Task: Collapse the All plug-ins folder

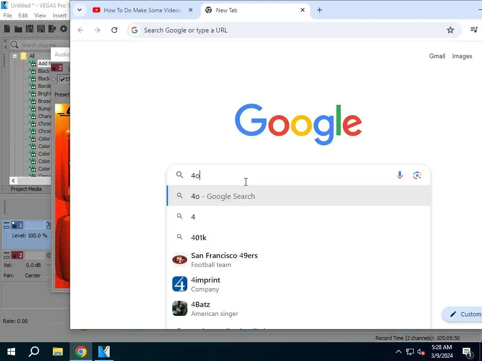Action: pyautogui.click(x=15, y=56)
